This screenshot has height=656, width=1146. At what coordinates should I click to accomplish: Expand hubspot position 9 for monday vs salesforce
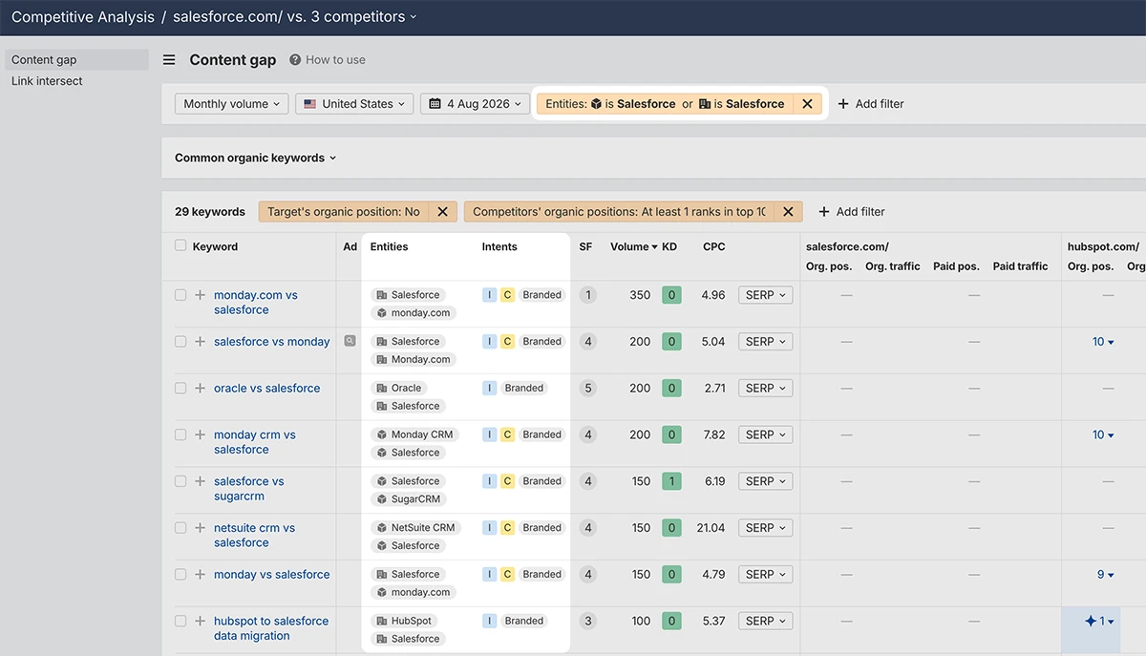click(1106, 575)
